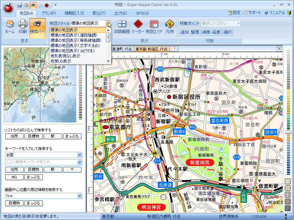Click the nine-cell grid icon on right bar
This screenshot has width=294, height=220.
[x=288, y=195]
